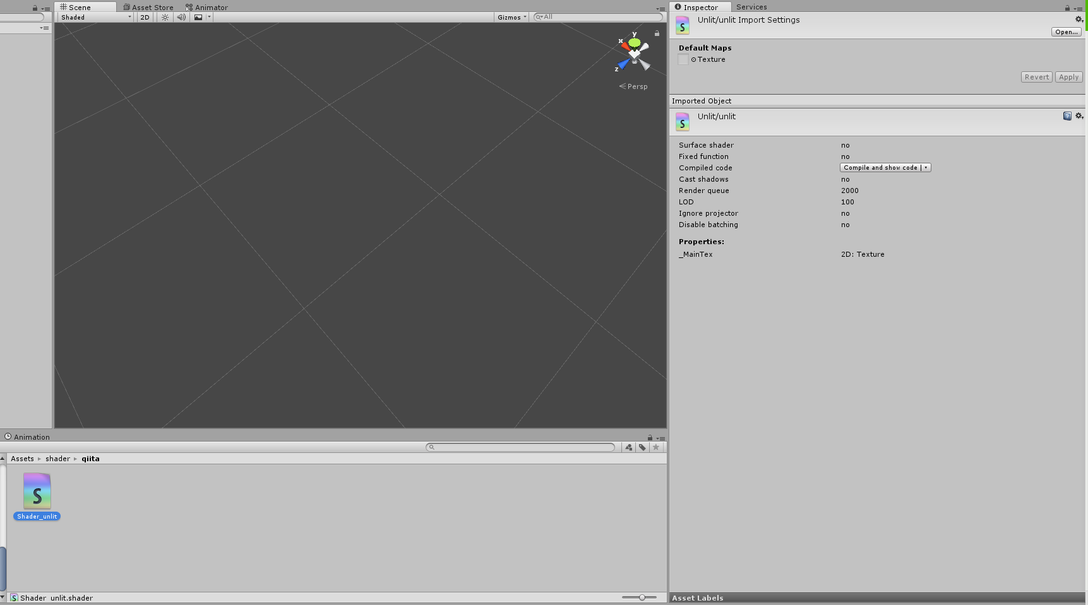
Task: Click the Animation search field
Action: (521, 447)
